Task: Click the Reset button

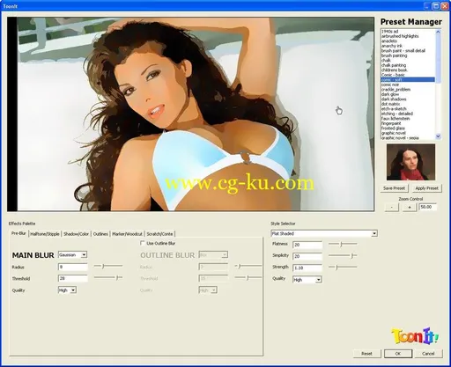Action: click(x=366, y=354)
